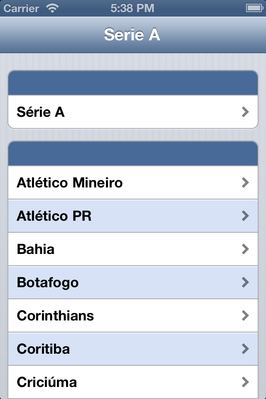This screenshot has height=399, width=266.
Task: Open Corinthians team details
Action: click(55, 316)
